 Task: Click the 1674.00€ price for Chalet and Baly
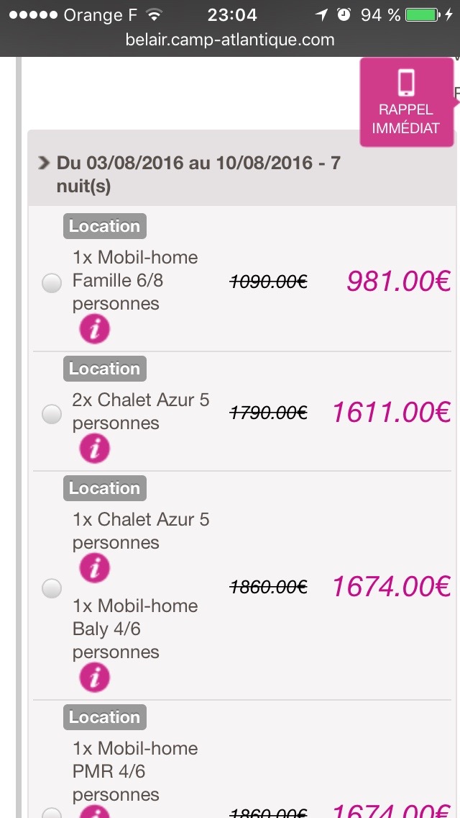coord(391,586)
